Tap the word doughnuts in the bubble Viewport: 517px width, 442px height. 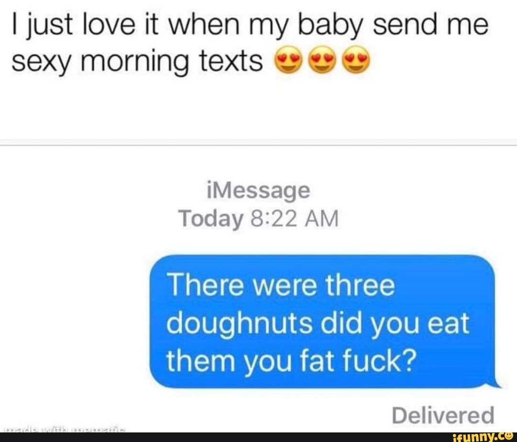(x=239, y=324)
